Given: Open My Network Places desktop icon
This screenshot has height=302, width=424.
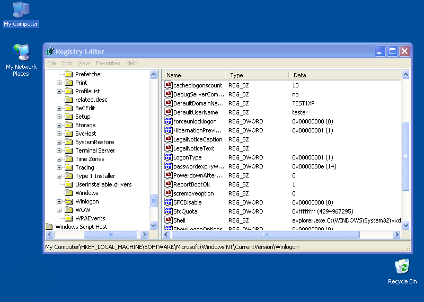Looking at the screenshot, I should coord(21,60).
